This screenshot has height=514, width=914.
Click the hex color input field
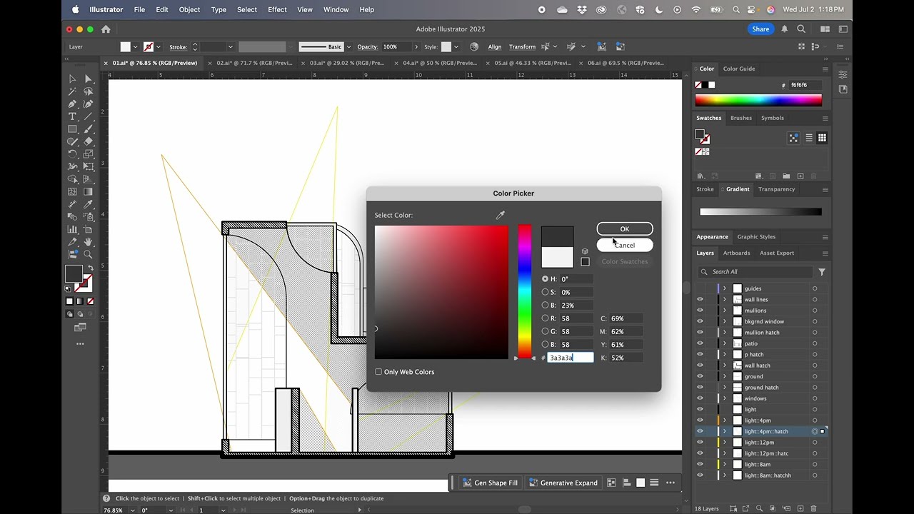pyautogui.click(x=570, y=358)
